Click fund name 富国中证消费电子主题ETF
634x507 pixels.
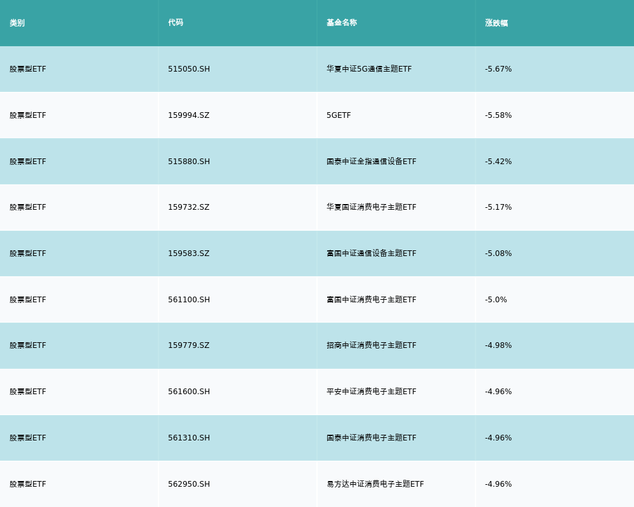[371, 300]
